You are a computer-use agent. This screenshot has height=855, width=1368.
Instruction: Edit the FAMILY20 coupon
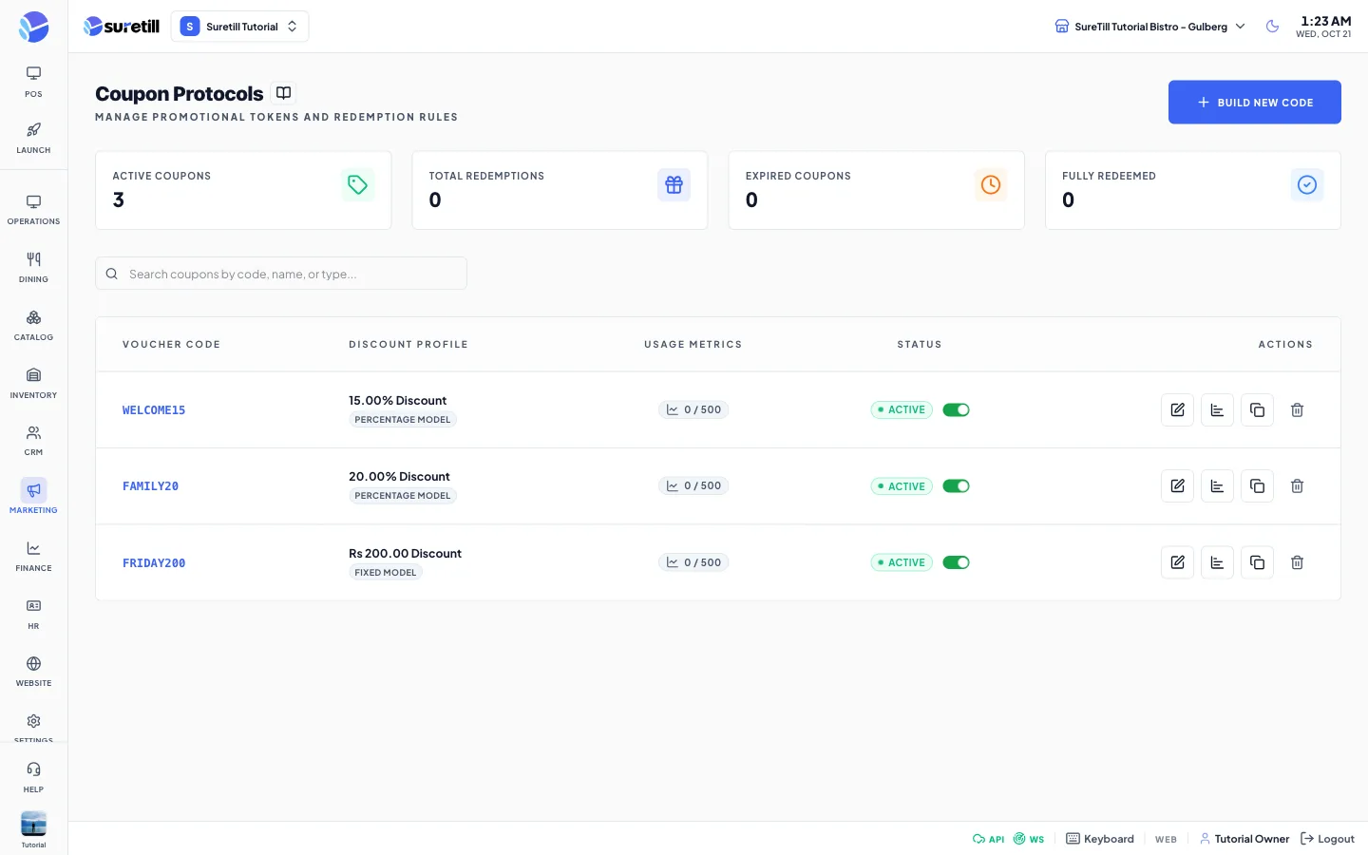point(1177,485)
